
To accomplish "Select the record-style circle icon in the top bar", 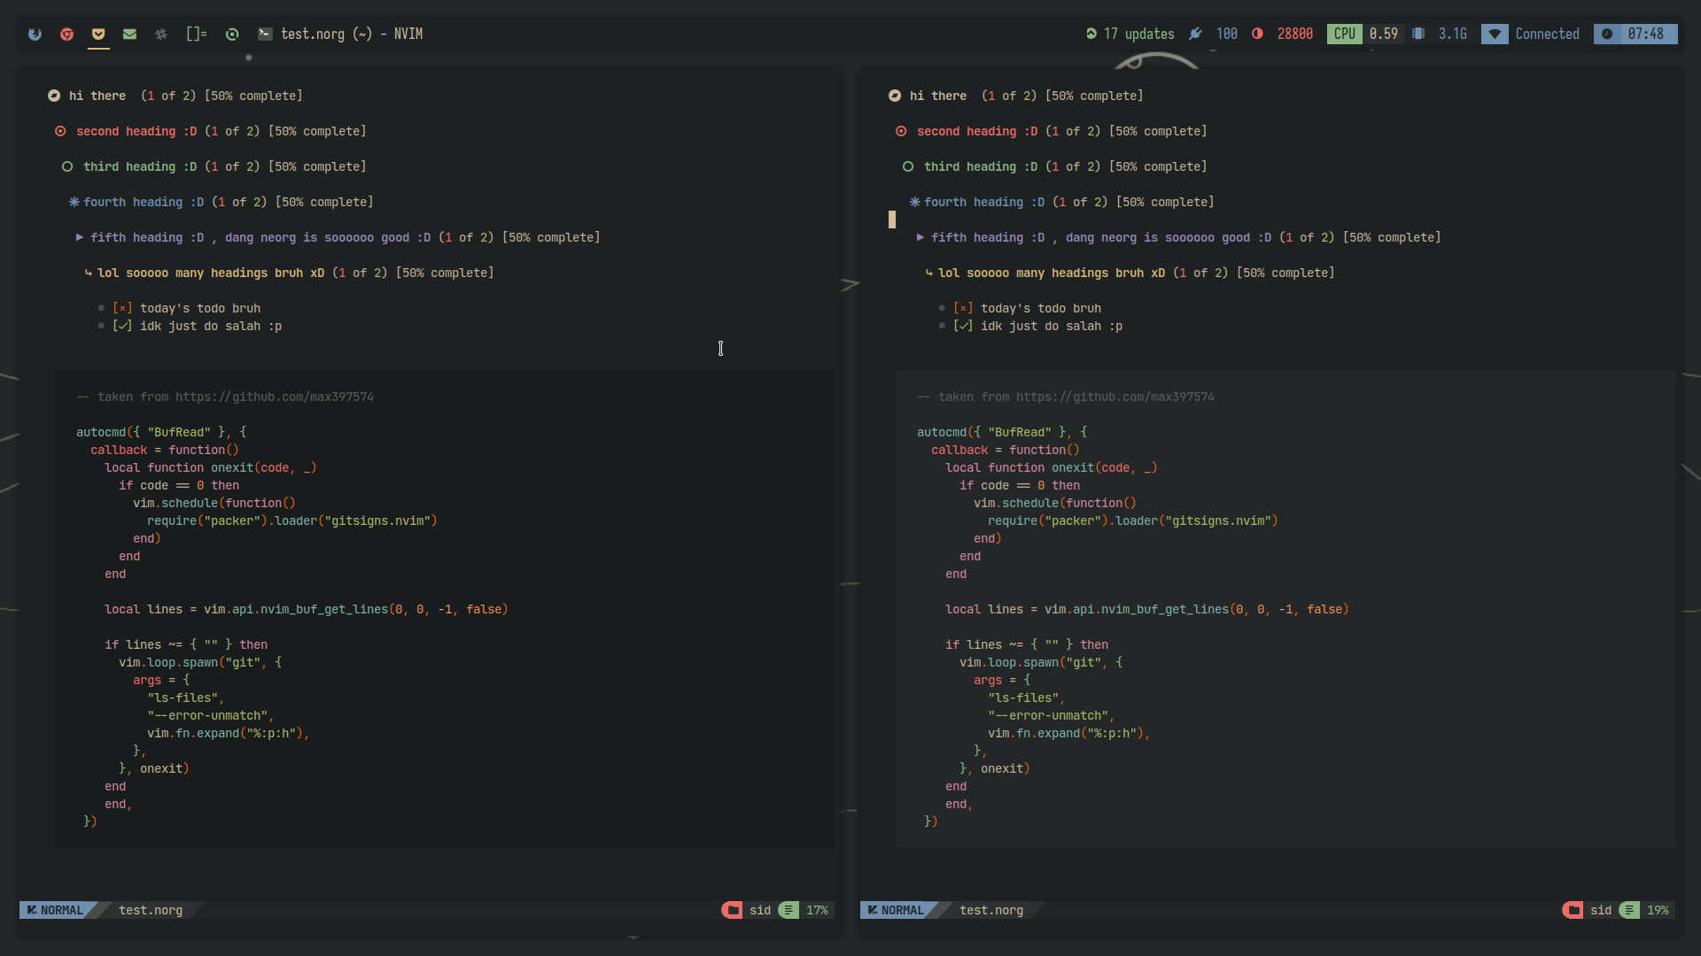I will (232, 34).
